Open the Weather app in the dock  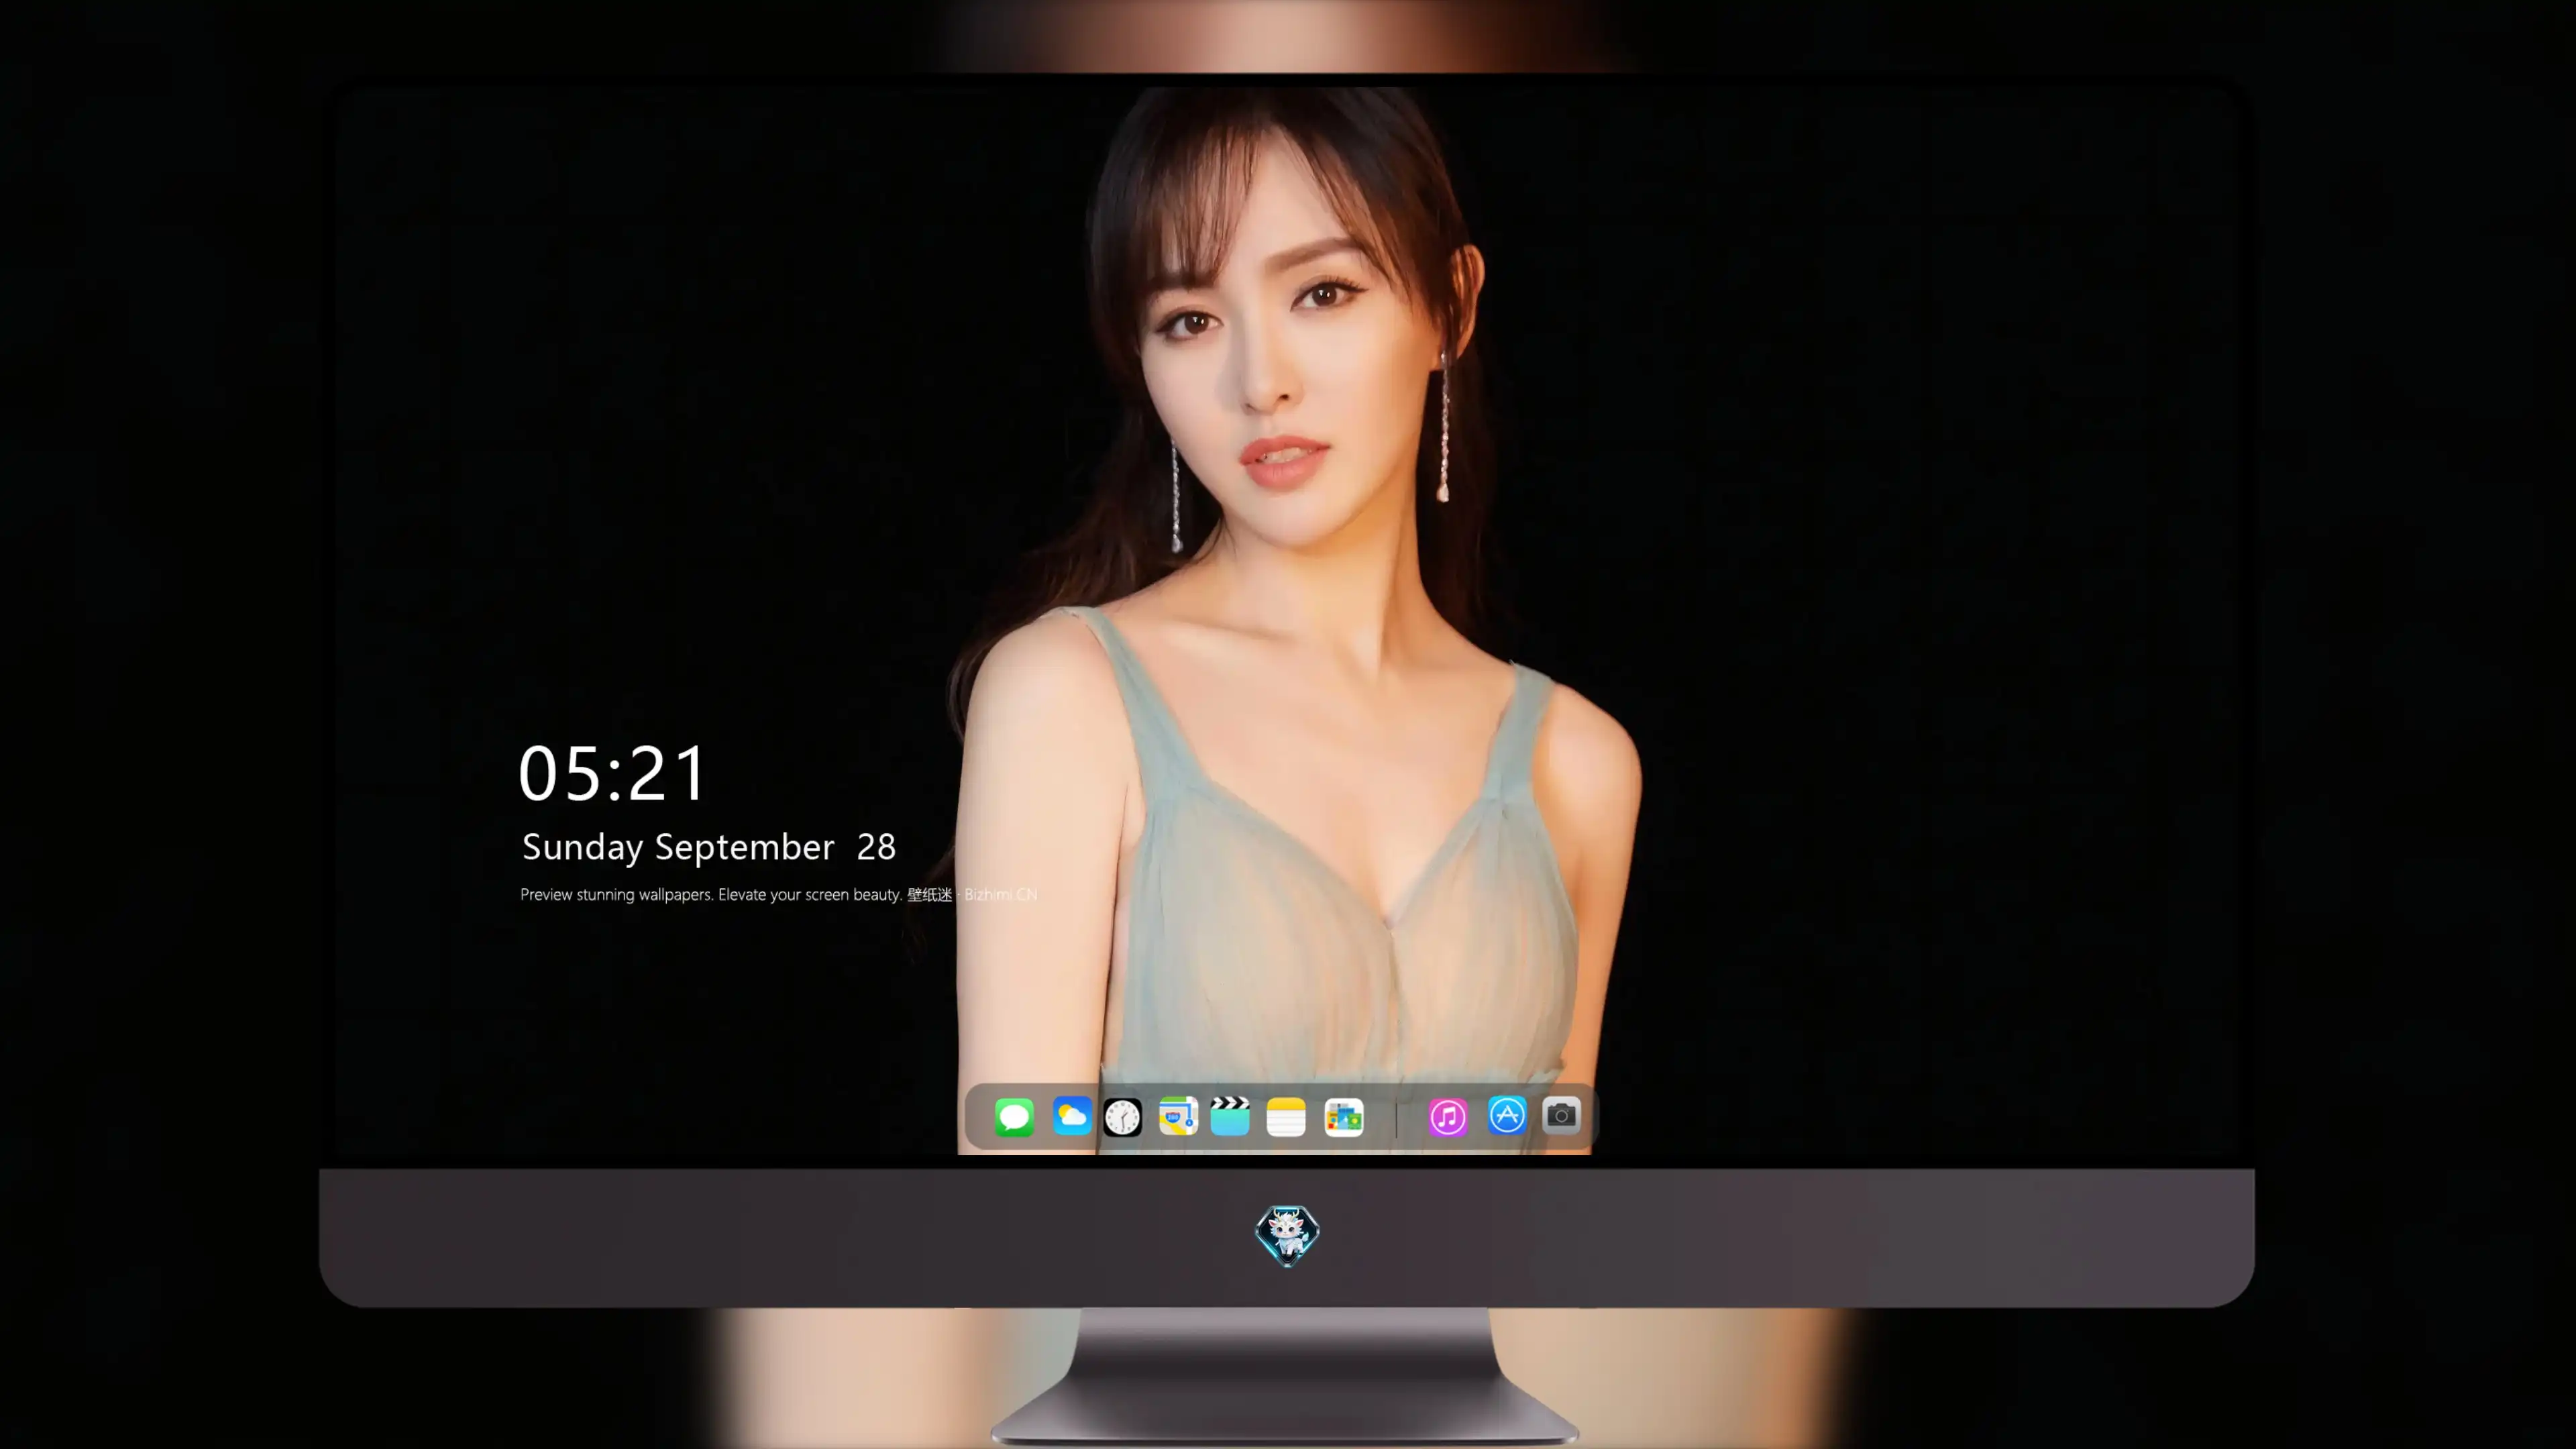coord(1071,1117)
